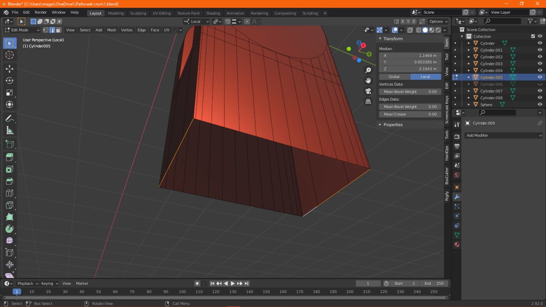The image size is (546, 307).
Task: Switch to perspective/orthographic grid icon
Action: tap(368, 101)
